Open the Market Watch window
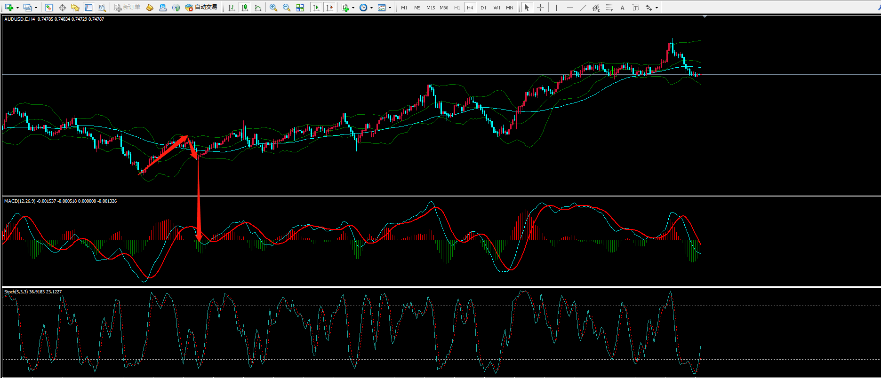 click(49, 8)
